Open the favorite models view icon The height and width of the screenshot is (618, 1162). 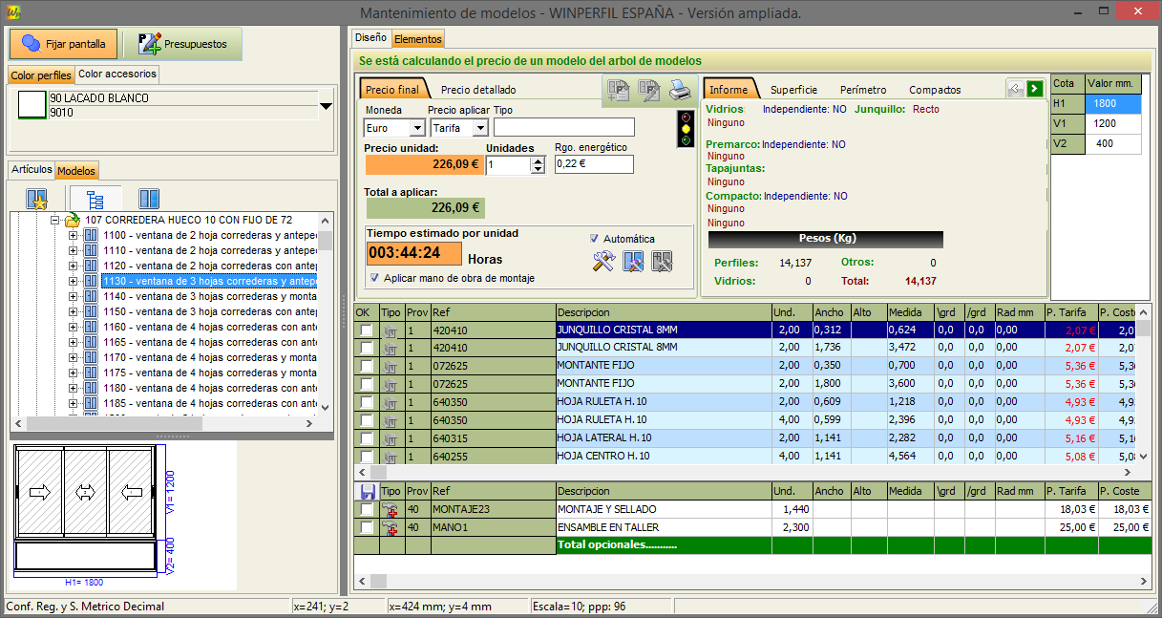36,199
